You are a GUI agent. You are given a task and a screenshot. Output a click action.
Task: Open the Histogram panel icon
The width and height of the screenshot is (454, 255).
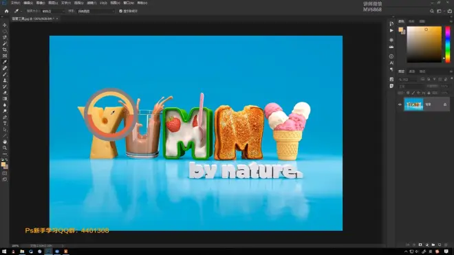pyautogui.click(x=391, y=47)
